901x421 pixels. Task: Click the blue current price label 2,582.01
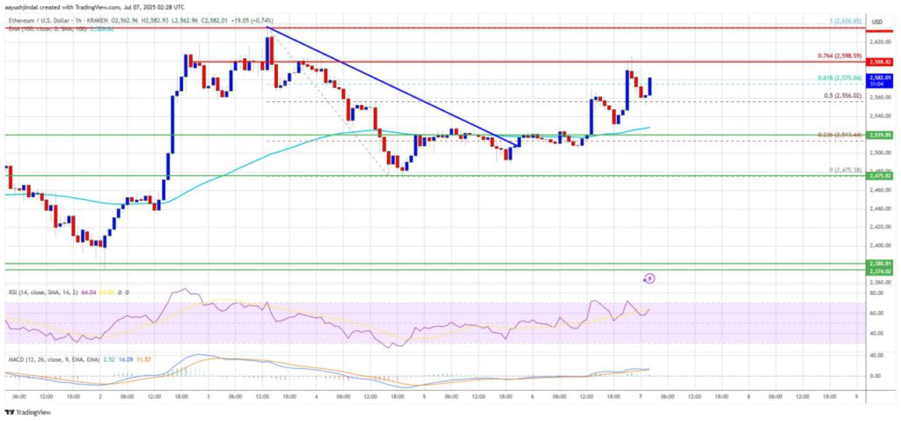tap(882, 79)
